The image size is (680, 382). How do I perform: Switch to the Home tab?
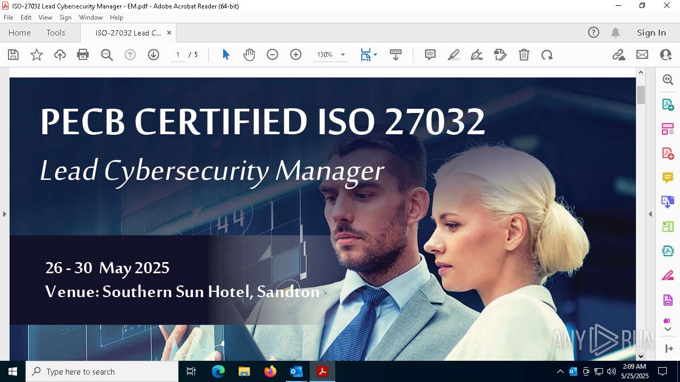point(20,32)
